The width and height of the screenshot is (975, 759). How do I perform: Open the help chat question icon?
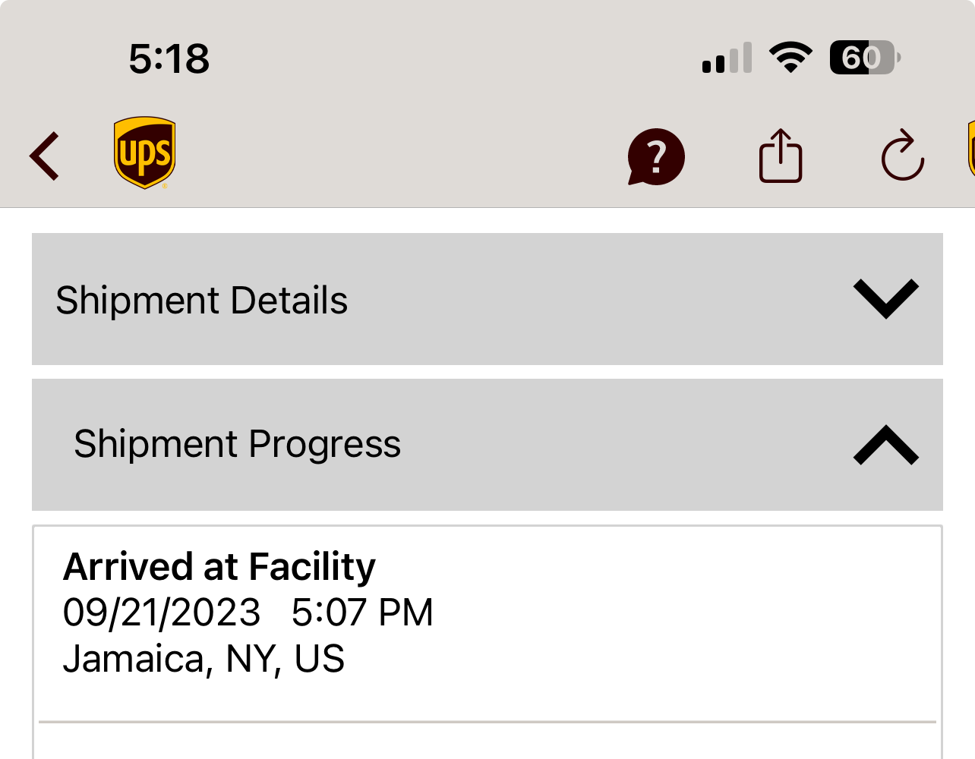point(656,156)
